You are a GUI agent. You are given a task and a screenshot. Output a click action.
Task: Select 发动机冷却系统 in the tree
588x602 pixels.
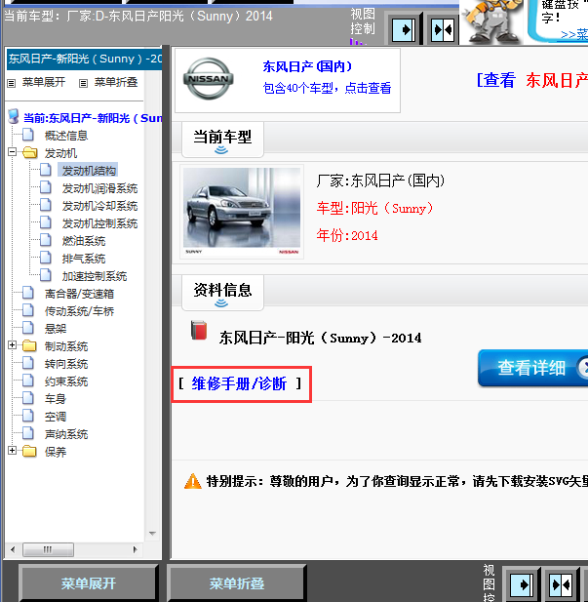click(x=99, y=206)
